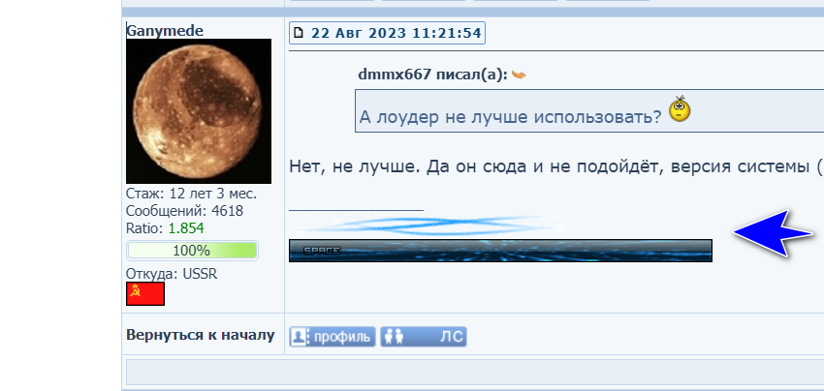Click the small post page icon

(299, 33)
